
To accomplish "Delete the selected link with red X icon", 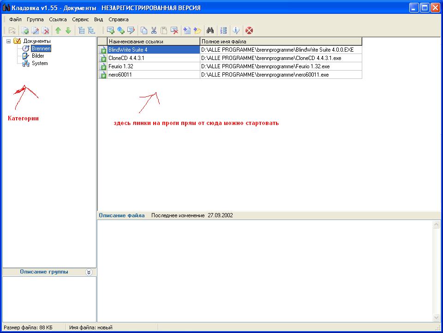I will 174,30.
